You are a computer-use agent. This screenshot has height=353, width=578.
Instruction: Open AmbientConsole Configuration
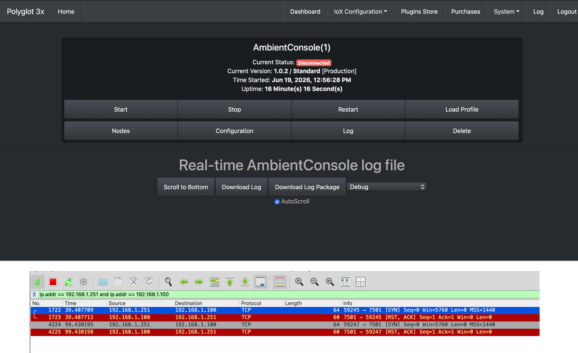pos(235,131)
